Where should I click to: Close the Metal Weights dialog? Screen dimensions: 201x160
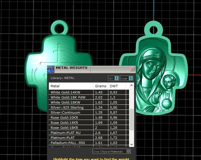(132, 69)
